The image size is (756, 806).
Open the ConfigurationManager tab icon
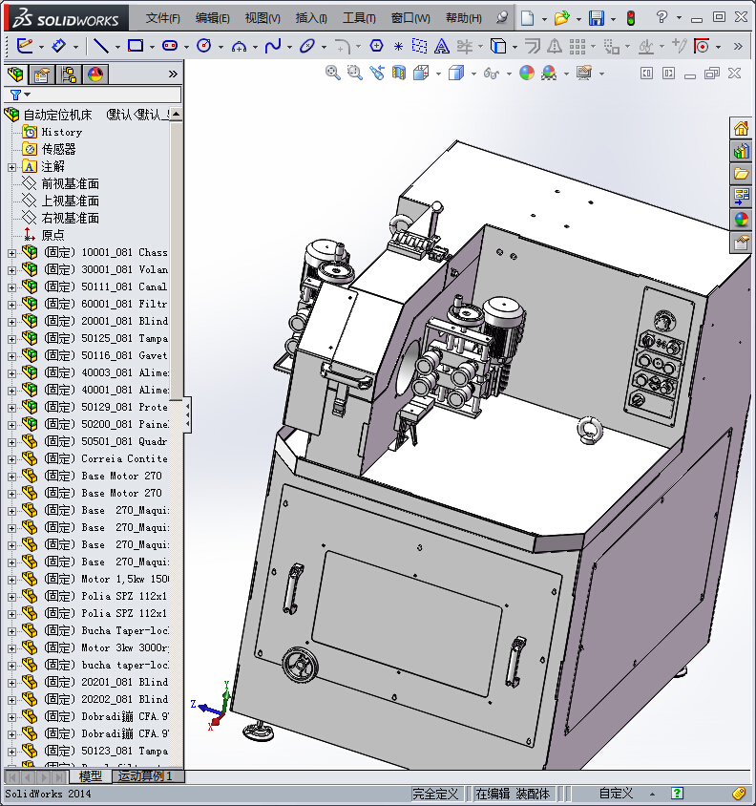point(69,74)
